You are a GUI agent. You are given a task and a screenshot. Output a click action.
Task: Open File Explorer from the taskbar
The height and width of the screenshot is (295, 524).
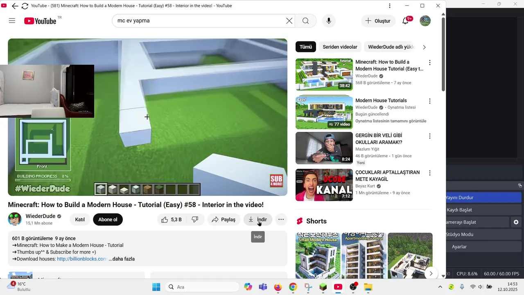(x=368, y=287)
